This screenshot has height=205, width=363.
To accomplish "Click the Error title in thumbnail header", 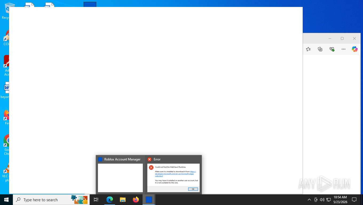I will [157, 159].
